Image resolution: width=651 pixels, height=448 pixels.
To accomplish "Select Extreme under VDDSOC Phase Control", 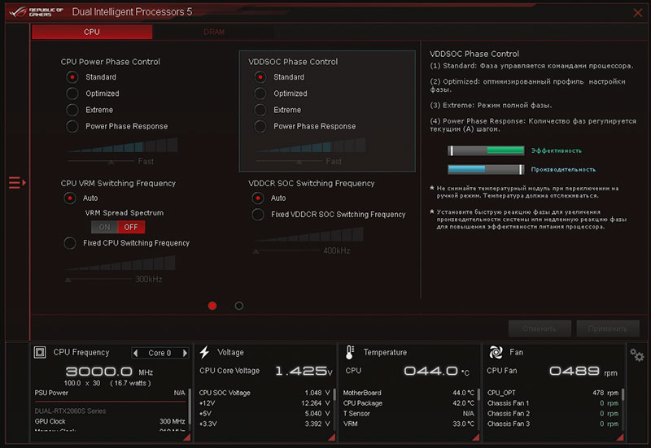I will (x=260, y=110).
